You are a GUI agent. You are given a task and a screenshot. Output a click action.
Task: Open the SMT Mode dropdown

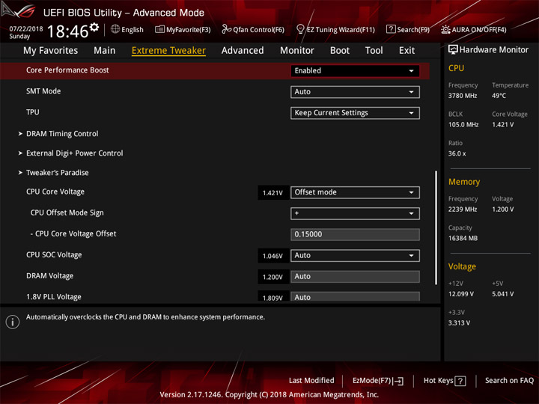(355, 92)
